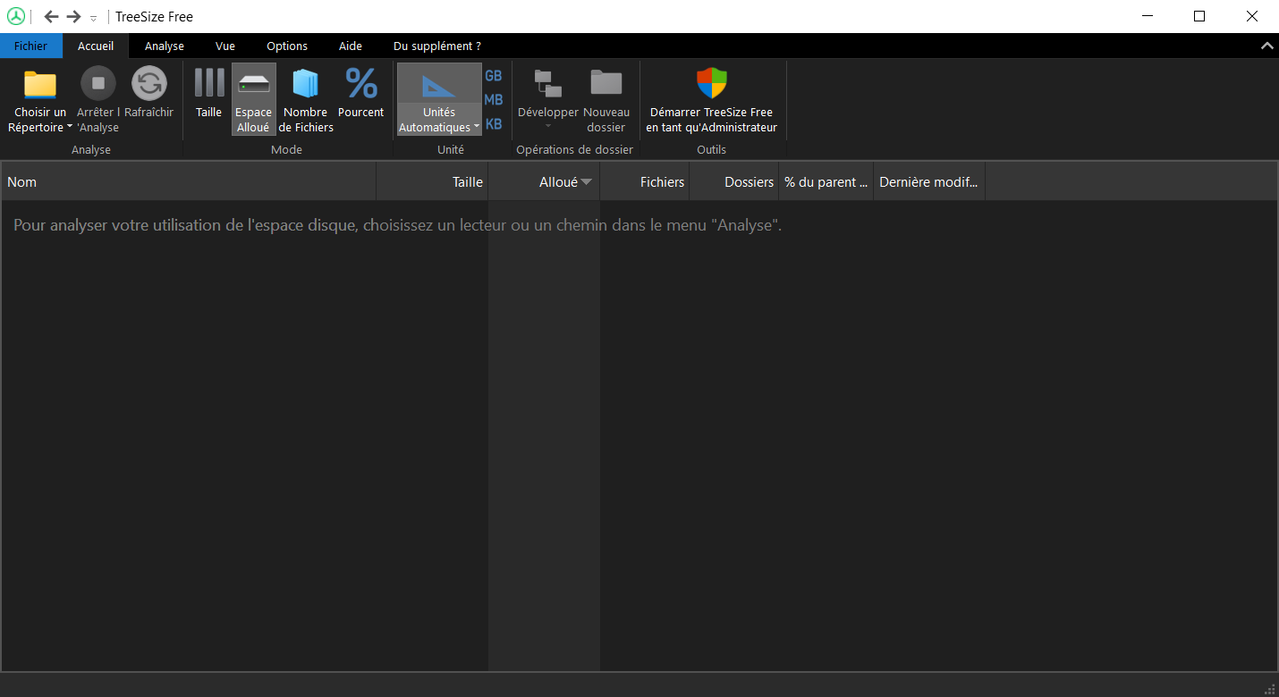This screenshot has height=697, width=1279.
Task: Select the Nombre de Fichiers mode icon
Action: 306,85
